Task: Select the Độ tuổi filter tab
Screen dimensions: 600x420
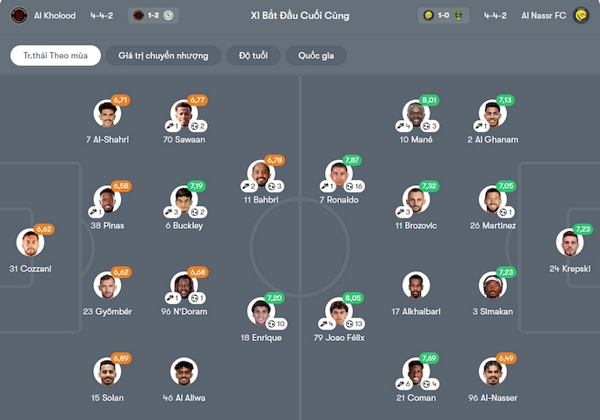Action: click(253, 56)
